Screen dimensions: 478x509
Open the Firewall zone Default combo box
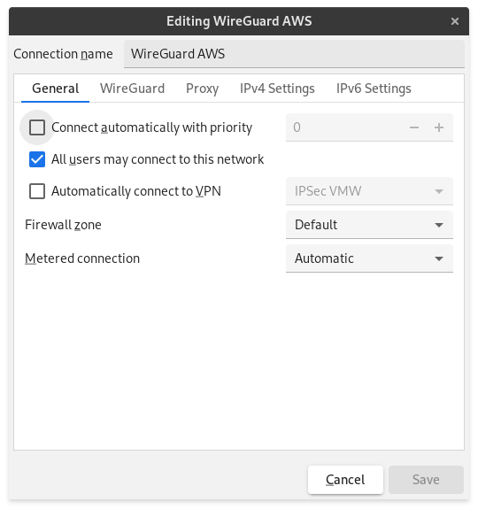click(x=369, y=225)
